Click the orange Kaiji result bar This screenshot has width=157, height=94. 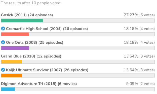tap(12, 75)
